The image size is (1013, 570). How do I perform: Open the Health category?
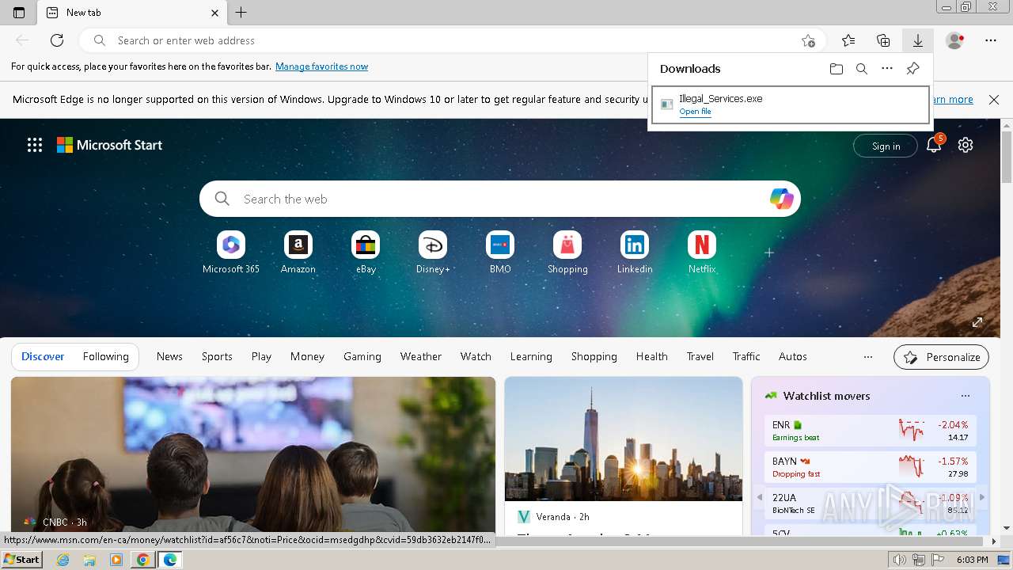652,357
